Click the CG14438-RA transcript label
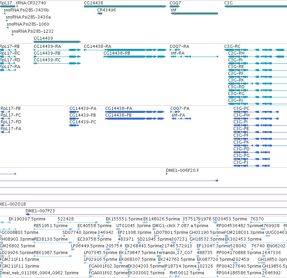The width and height of the screenshot is (287, 278). (x=97, y=47)
